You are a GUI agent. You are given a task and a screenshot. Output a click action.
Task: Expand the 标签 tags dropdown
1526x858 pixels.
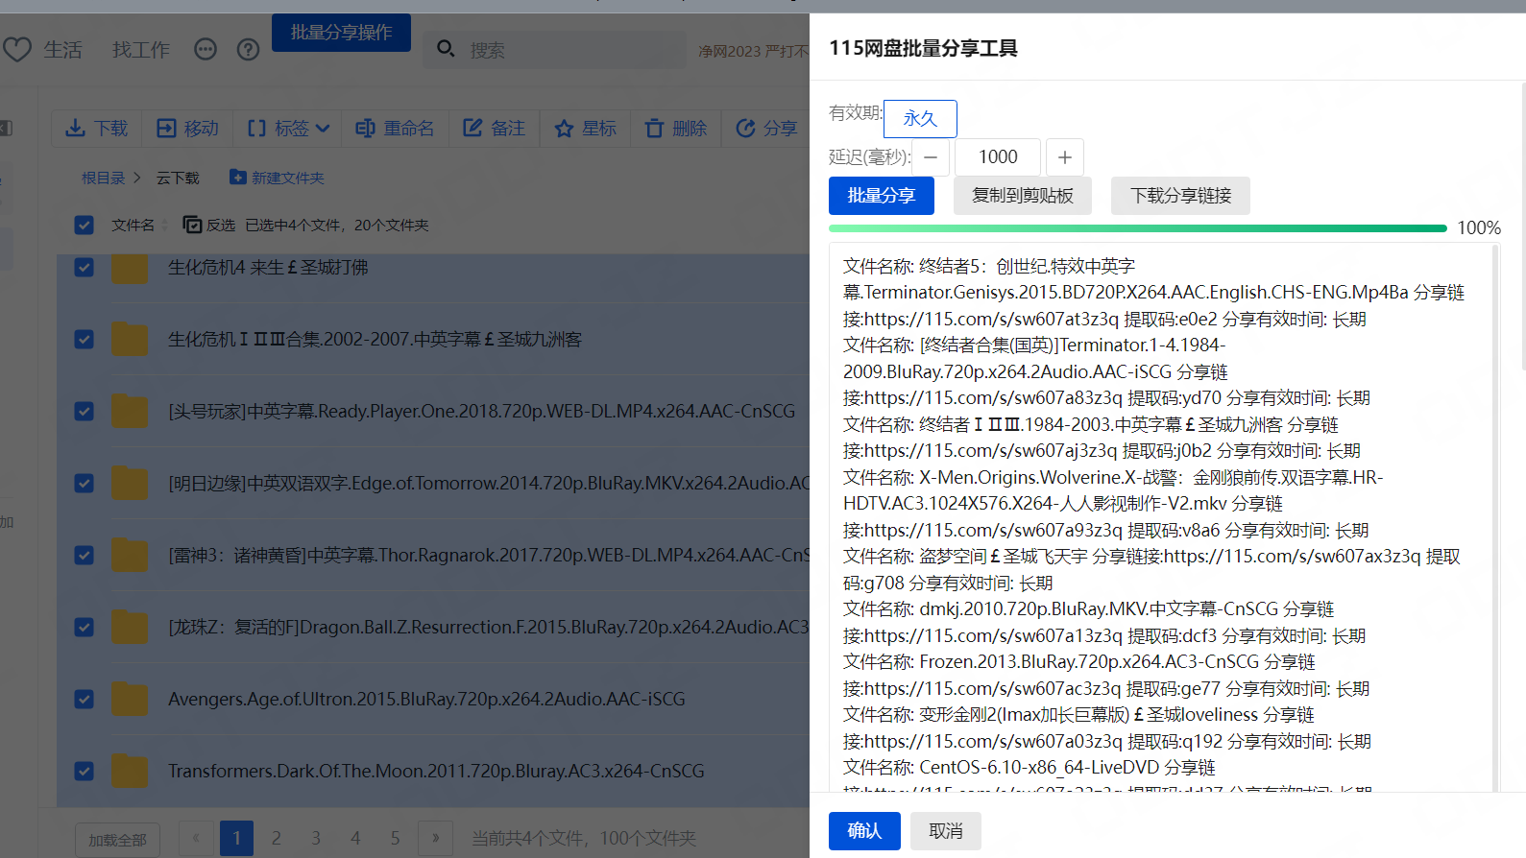pos(323,129)
